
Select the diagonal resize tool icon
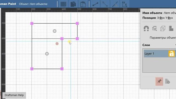(105, 4)
